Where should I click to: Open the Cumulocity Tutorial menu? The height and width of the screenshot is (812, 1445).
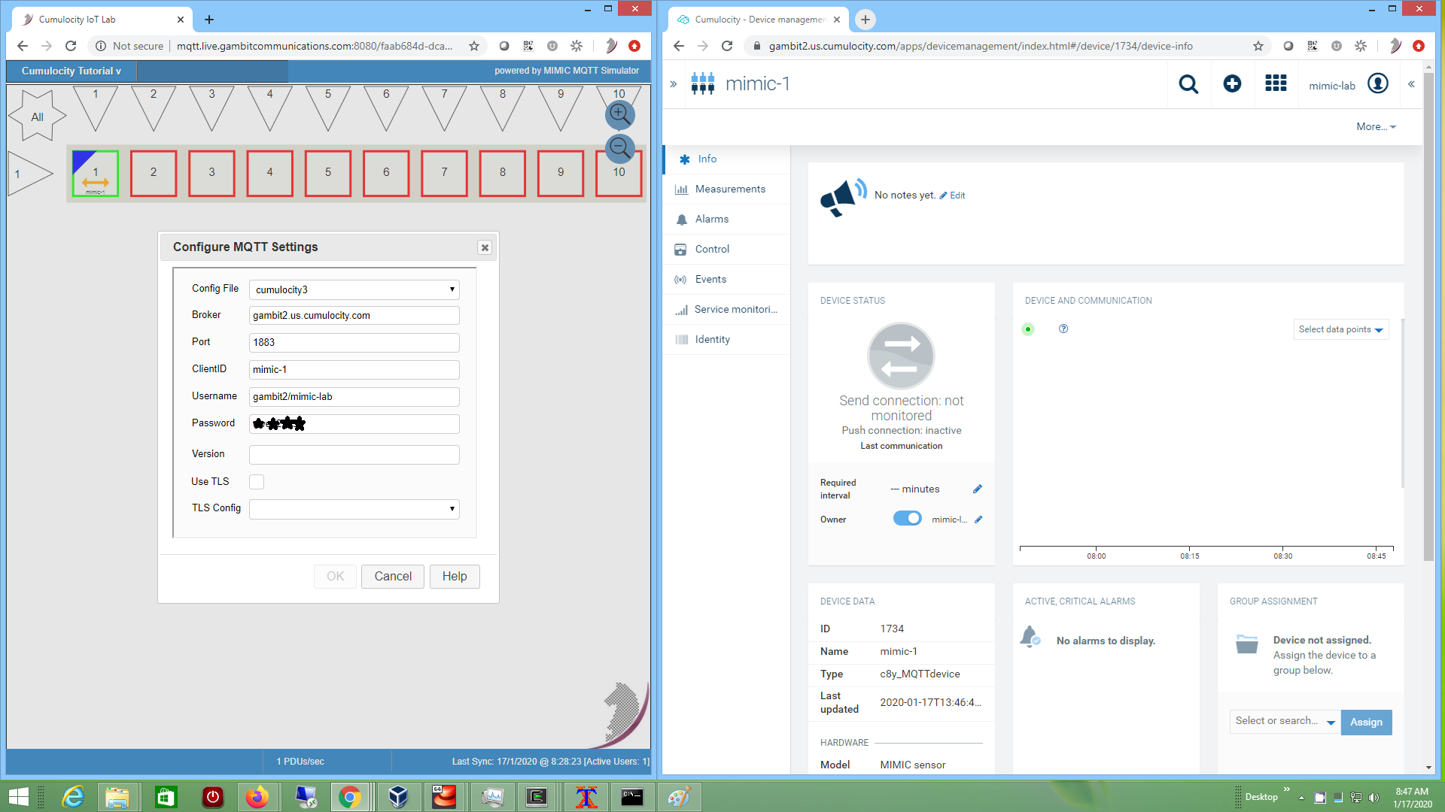point(71,71)
